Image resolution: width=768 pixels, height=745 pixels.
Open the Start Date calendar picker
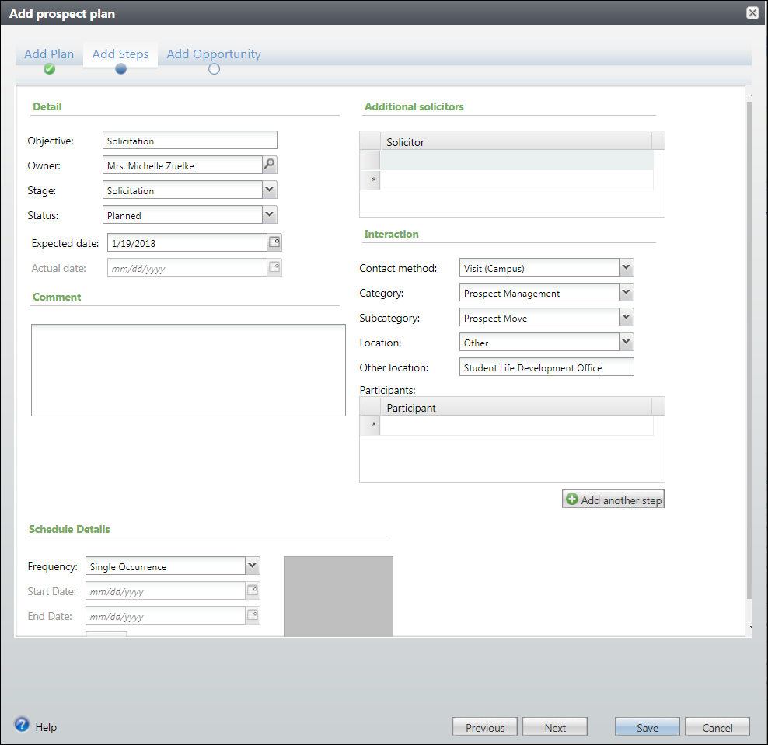[253, 590]
